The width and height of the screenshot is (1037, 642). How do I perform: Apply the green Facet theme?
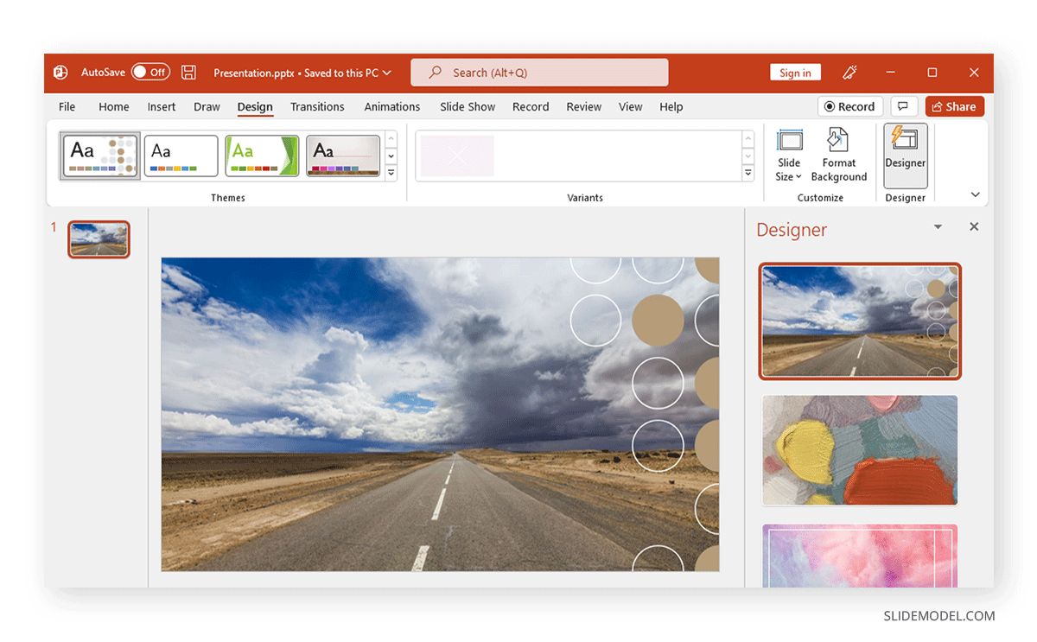pyautogui.click(x=262, y=156)
